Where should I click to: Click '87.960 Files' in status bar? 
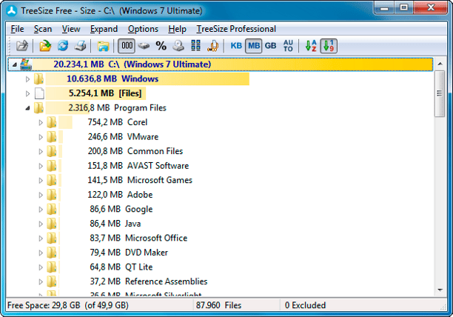[218, 305]
